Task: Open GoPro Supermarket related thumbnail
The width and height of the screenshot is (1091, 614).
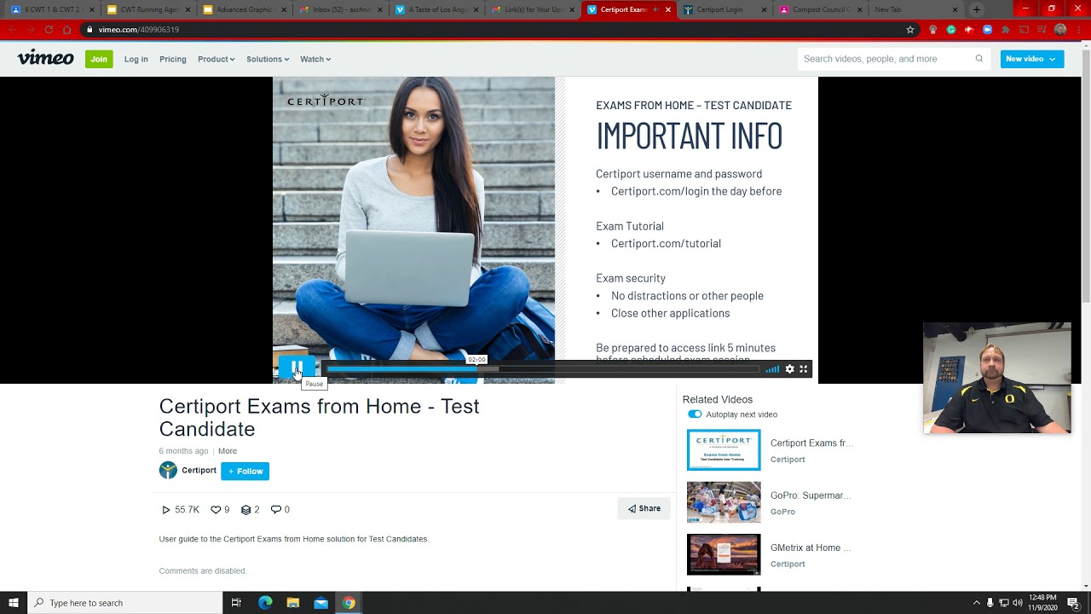Action: coord(724,502)
